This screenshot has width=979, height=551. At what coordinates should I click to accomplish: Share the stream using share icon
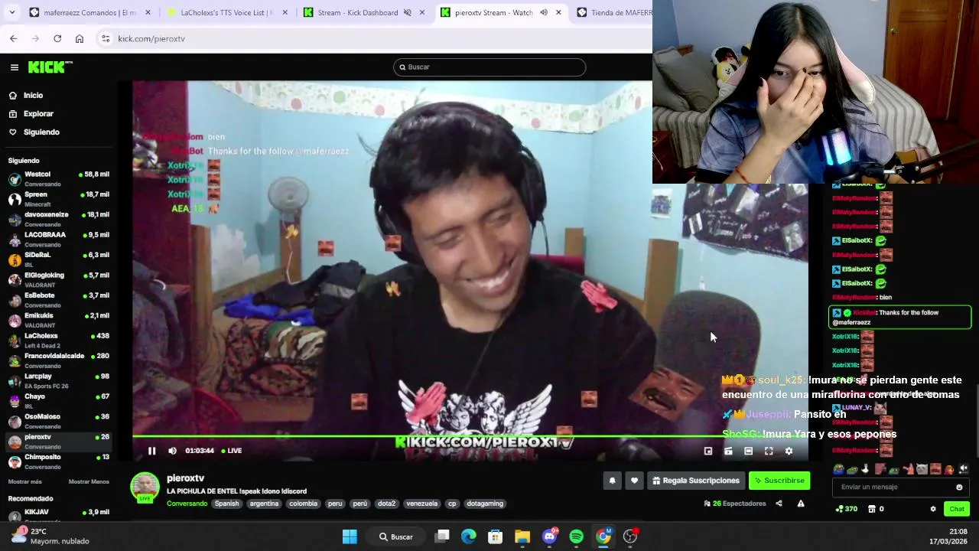[x=779, y=504]
